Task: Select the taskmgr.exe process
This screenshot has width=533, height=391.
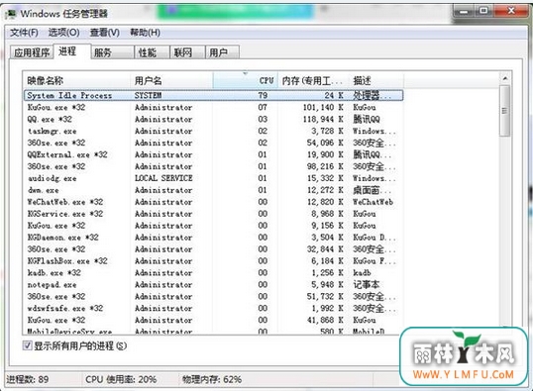Action: [x=213, y=131]
